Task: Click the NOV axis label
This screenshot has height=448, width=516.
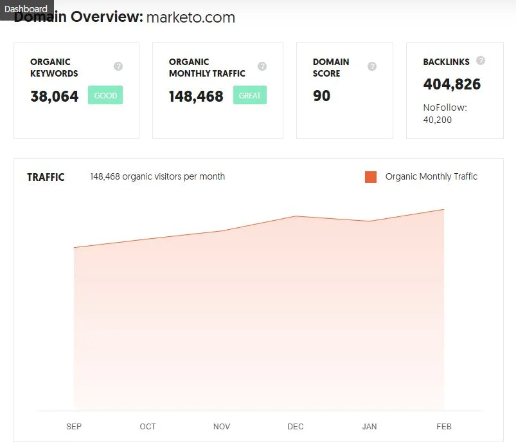Action: click(x=222, y=427)
